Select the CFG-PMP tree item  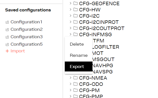click(91, 96)
